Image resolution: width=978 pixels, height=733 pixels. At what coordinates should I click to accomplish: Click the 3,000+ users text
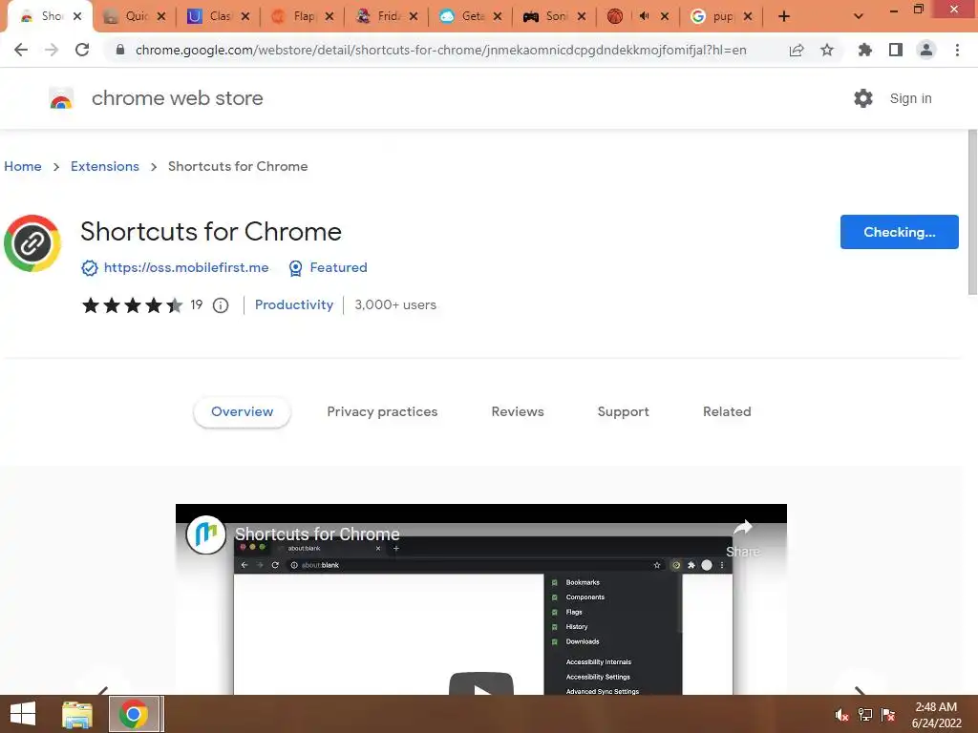[395, 304]
